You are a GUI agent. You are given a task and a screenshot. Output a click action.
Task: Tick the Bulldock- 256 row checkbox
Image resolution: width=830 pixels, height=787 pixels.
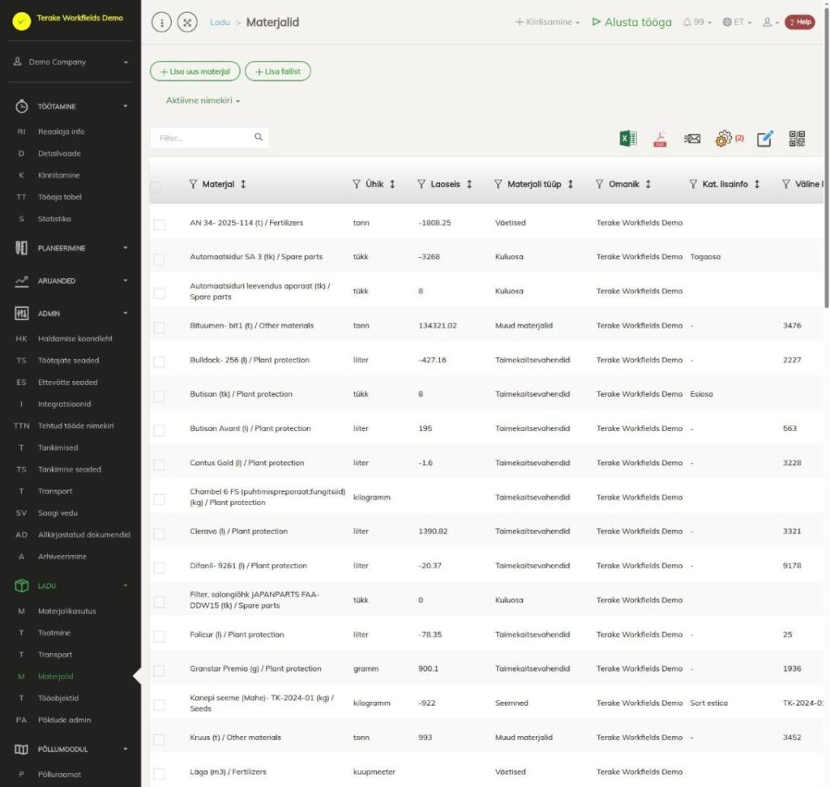point(159,362)
